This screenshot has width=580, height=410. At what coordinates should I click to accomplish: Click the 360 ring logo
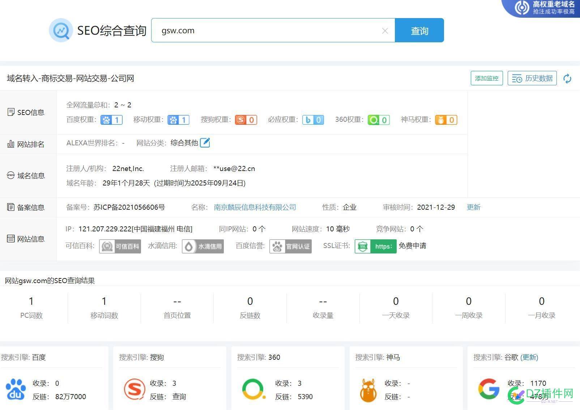pyautogui.click(x=253, y=389)
